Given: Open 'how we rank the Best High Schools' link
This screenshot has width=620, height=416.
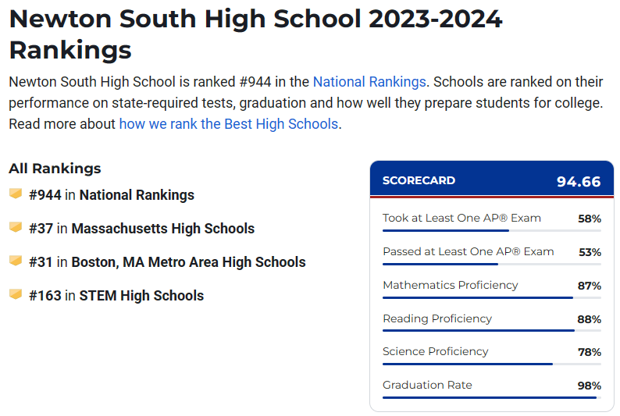Looking at the screenshot, I should click(229, 124).
